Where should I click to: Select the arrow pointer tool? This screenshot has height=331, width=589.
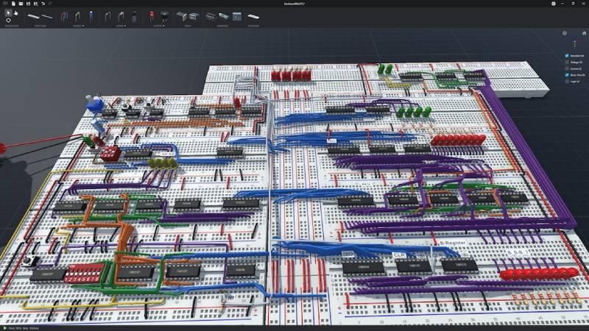8,13
